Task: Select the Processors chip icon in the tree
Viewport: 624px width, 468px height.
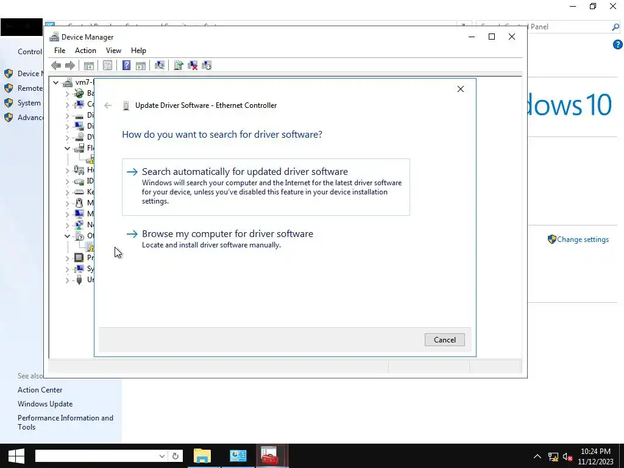Action: (x=79, y=258)
